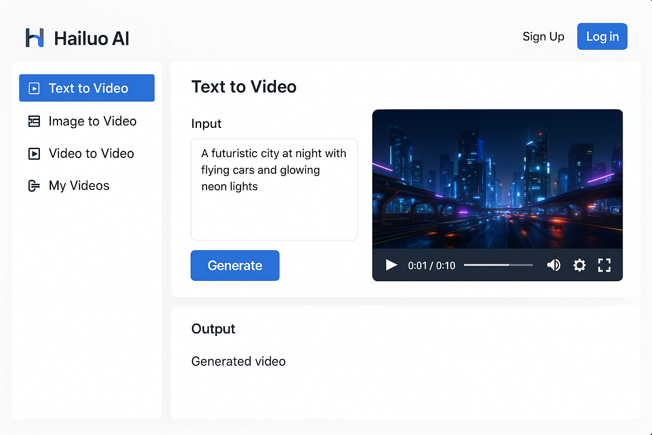Select the Text to Video label in sidebar
The width and height of the screenshot is (652, 435).
(x=88, y=88)
